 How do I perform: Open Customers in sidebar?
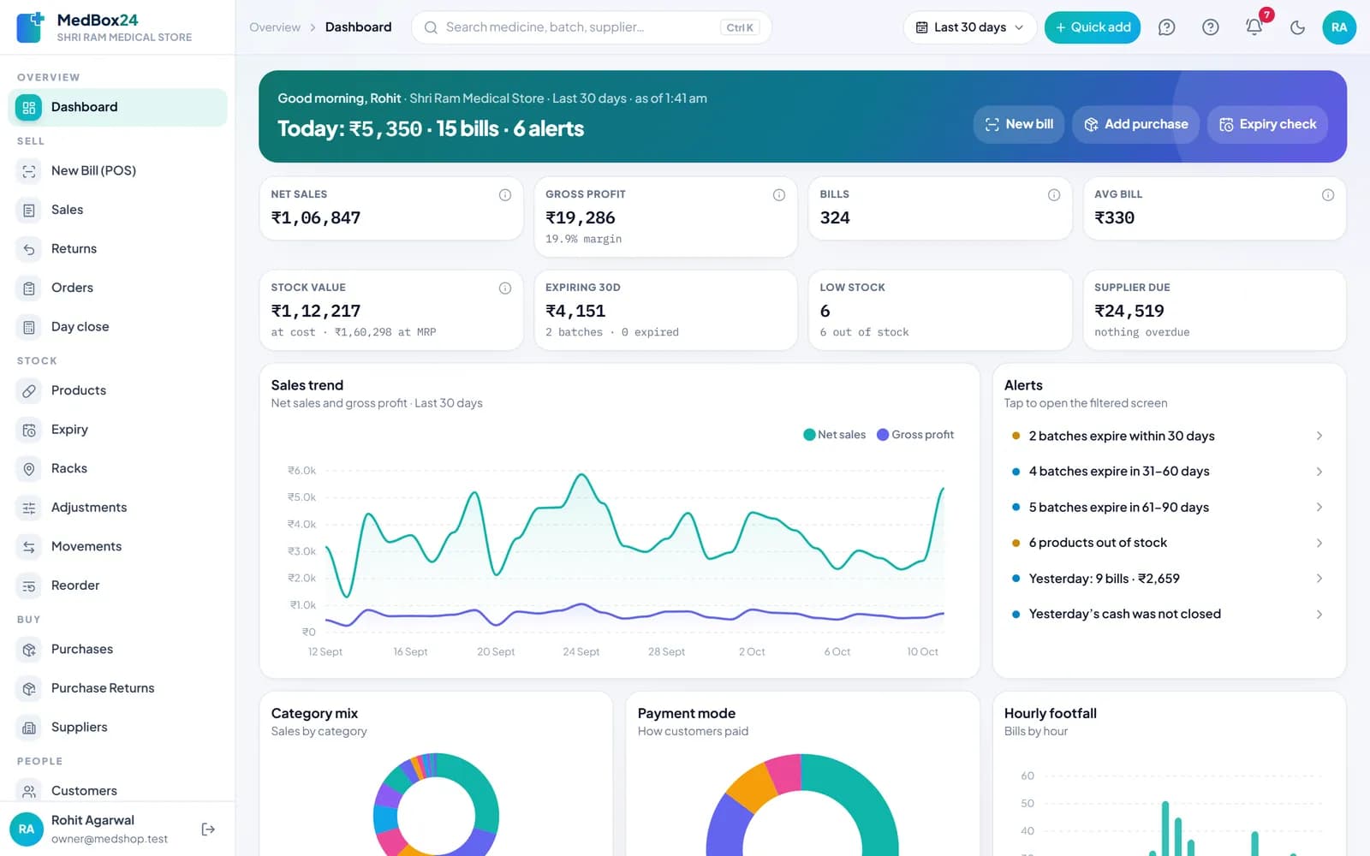118,790
